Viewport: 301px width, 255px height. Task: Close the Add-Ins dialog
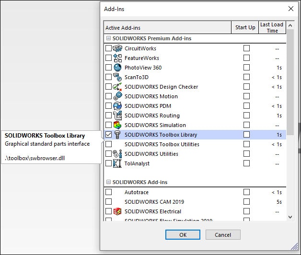(291, 9)
